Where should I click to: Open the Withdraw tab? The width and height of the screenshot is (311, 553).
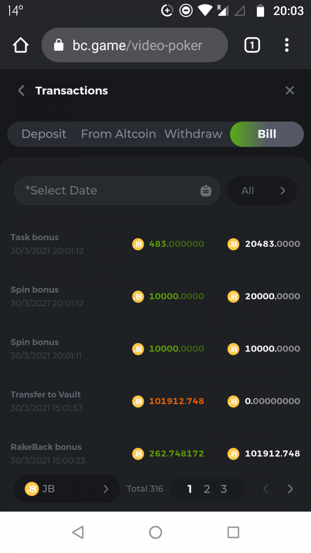click(193, 134)
